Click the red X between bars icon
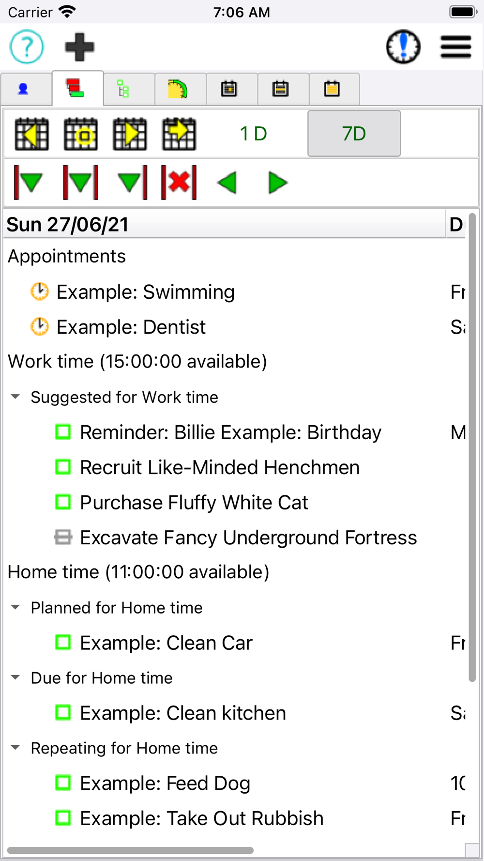This screenshot has width=484, height=861. click(x=179, y=183)
